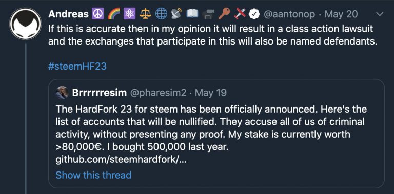Open the @aantonop handle link
394x194 pixels.
pyautogui.click(x=289, y=14)
